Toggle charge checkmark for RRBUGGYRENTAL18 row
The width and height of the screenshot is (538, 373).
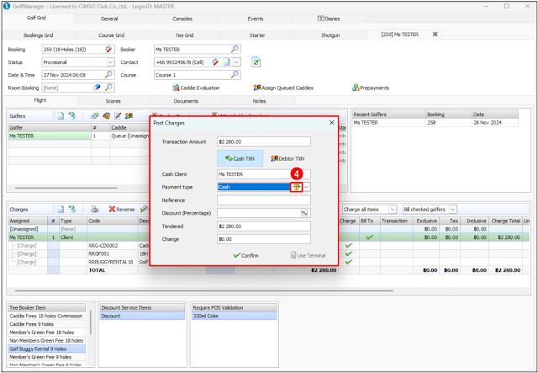tap(349, 262)
